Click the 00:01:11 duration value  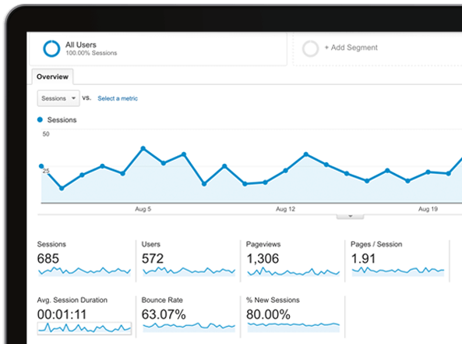point(62,314)
